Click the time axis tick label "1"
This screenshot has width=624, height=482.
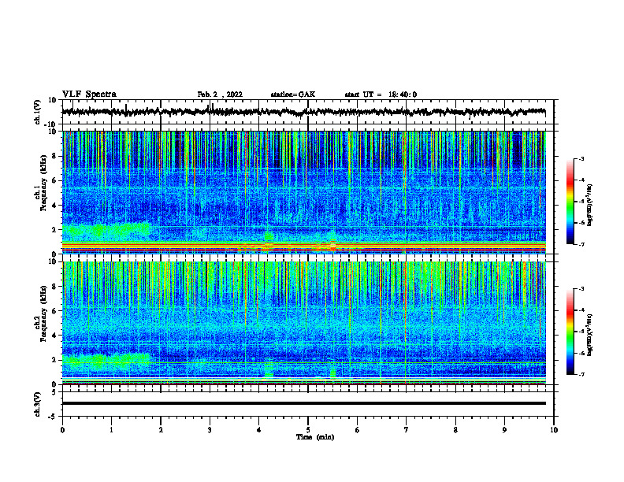tap(111, 430)
